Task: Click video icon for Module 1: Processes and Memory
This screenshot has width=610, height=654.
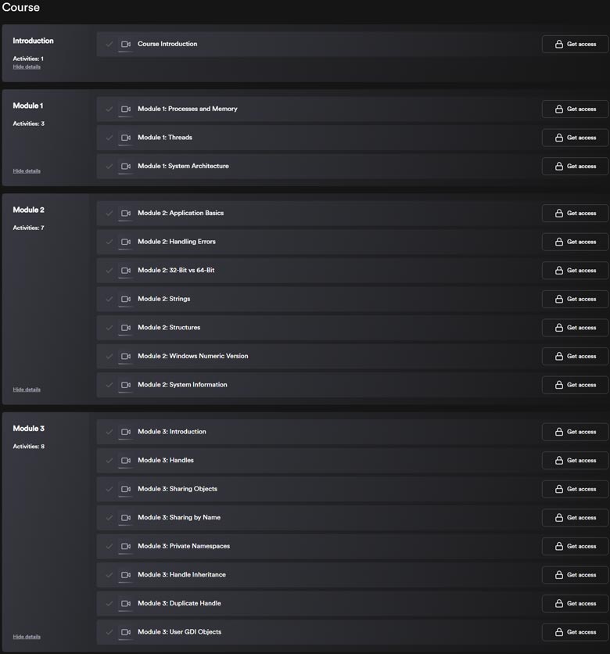Action: pyautogui.click(x=125, y=110)
